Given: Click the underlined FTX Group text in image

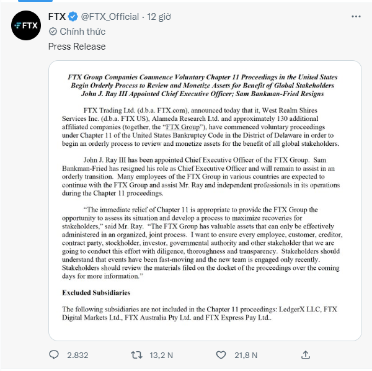Looking at the screenshot, I should click(x=183, y=127).
